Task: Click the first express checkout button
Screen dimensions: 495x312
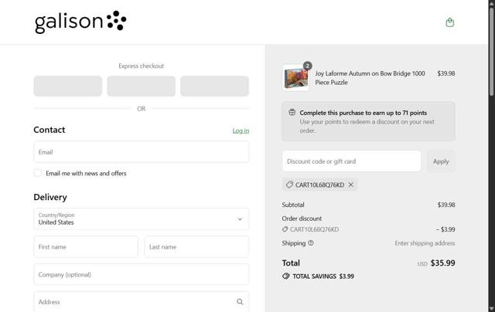Action: coord(68,86)
